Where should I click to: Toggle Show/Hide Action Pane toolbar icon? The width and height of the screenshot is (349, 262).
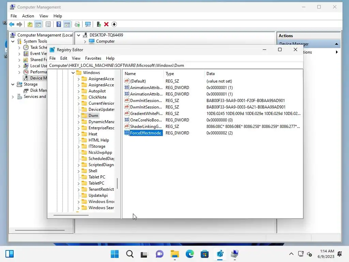tap(67, 24)
